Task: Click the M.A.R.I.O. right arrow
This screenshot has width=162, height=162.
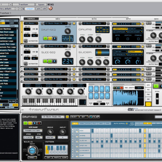Action: tap(40, 150)
